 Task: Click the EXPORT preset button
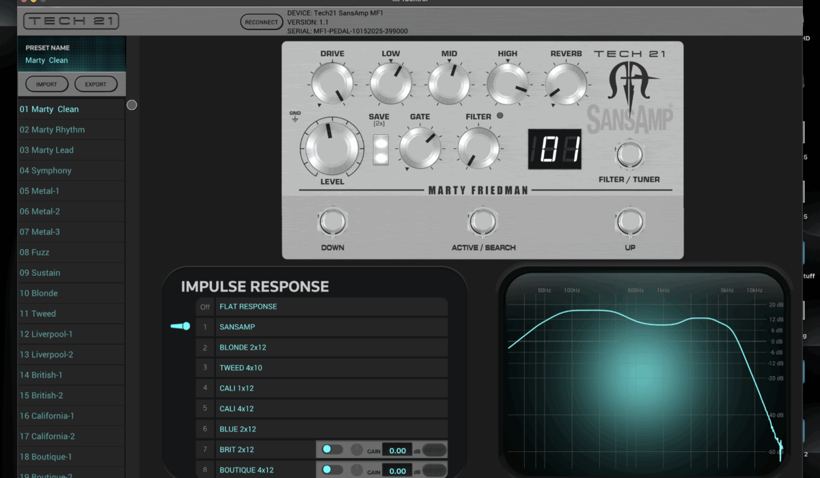[x=96, y=85]
